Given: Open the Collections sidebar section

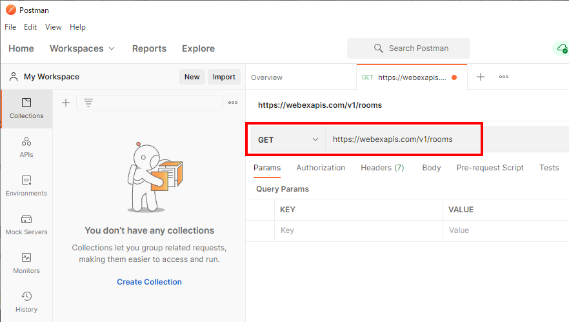Looking at the screenshot, I should (x=26, y=108).
